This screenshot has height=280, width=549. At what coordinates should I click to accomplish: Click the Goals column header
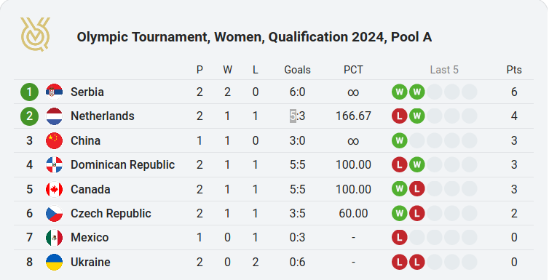[x=297, y=70]
